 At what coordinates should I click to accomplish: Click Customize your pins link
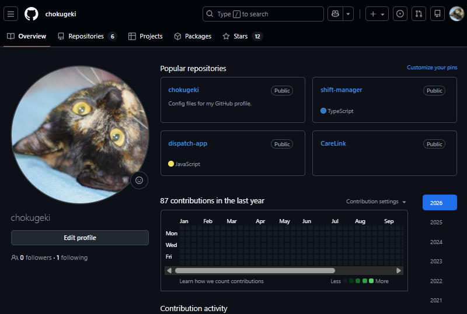[x=431, y=68]
